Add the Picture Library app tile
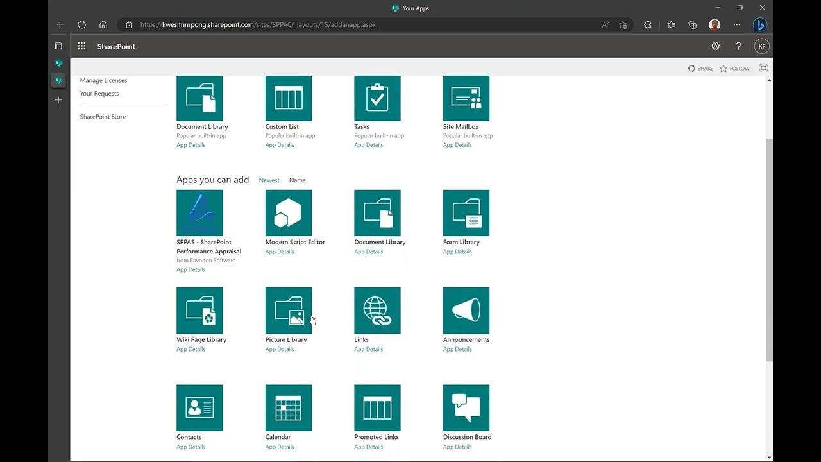The height and width of the screenshot is (462, 821). 289,311
